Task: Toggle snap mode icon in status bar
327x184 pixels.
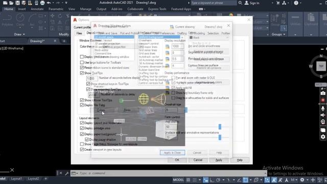Action: tap(195, 180)
